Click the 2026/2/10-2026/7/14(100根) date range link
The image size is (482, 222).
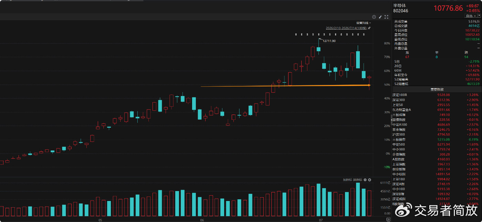(346, 28)
